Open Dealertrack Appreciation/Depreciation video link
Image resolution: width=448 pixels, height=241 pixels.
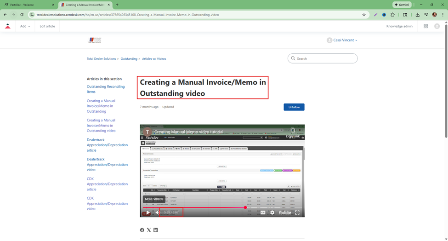(x=107, y=164)
